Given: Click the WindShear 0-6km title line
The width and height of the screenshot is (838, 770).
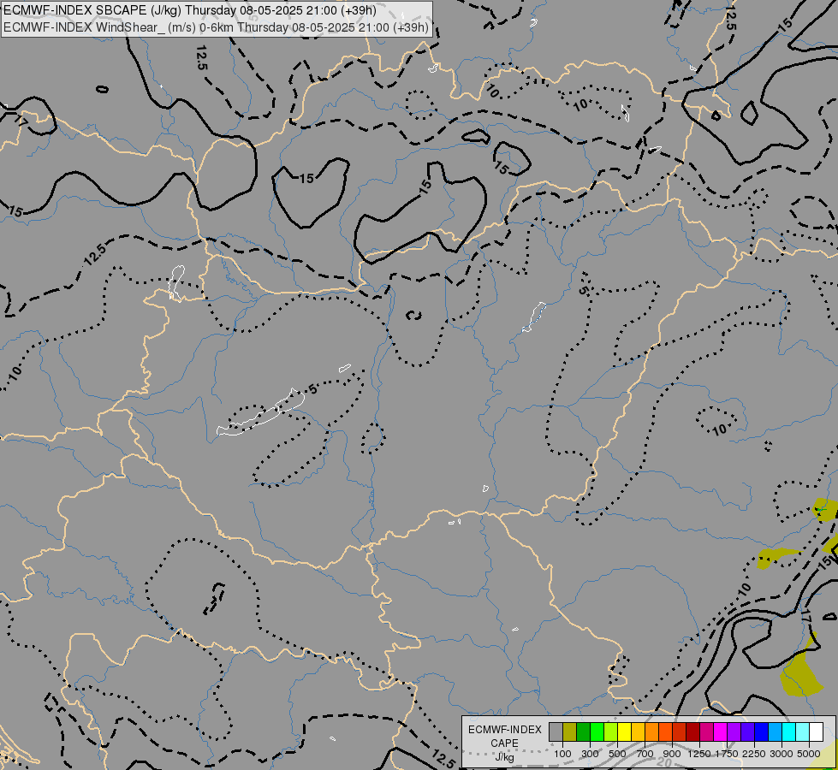Looking at the screenshot, I should click(x=216, y=27).
